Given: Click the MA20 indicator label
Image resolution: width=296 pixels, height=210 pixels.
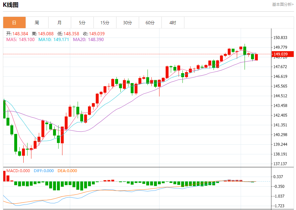Looking at the screenshot, I should [x=88, y=39].
